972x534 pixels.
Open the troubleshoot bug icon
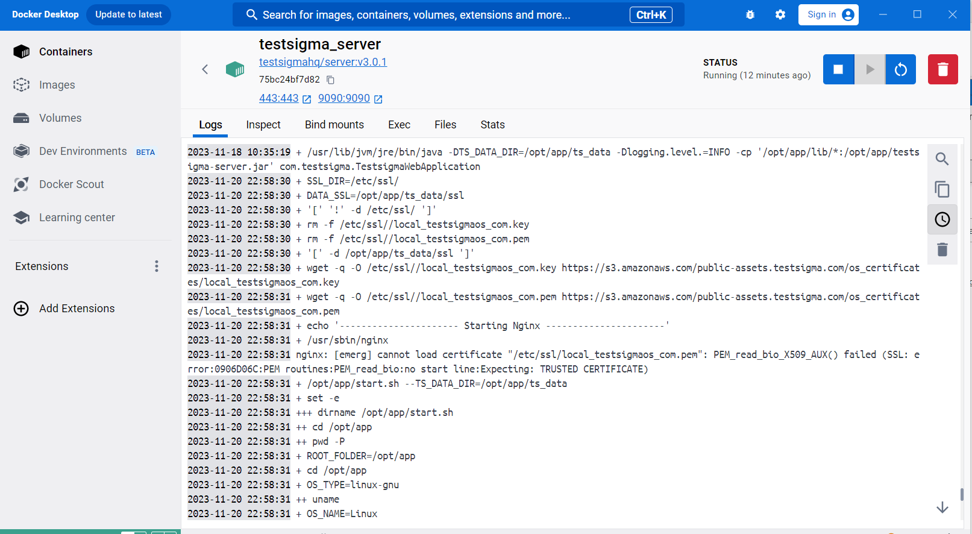click(750, 14)
